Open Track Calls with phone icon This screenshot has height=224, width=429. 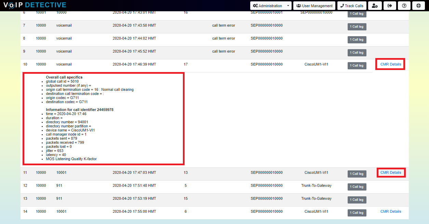click(352, 6)
